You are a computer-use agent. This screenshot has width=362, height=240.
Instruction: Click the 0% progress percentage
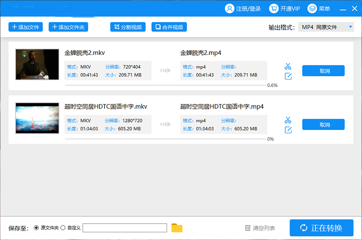click(x=271, y=139)
